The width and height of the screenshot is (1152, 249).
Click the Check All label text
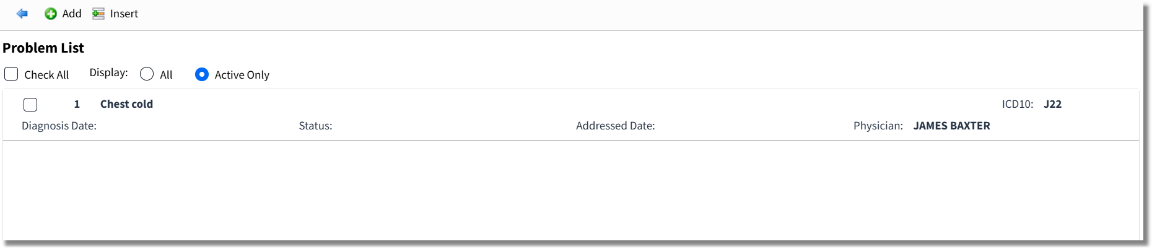tap(46, 75)
